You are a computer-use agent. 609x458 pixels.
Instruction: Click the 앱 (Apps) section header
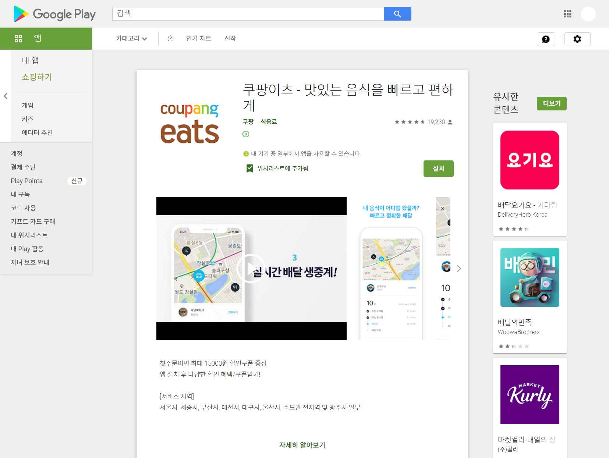(x=46, y=39)
